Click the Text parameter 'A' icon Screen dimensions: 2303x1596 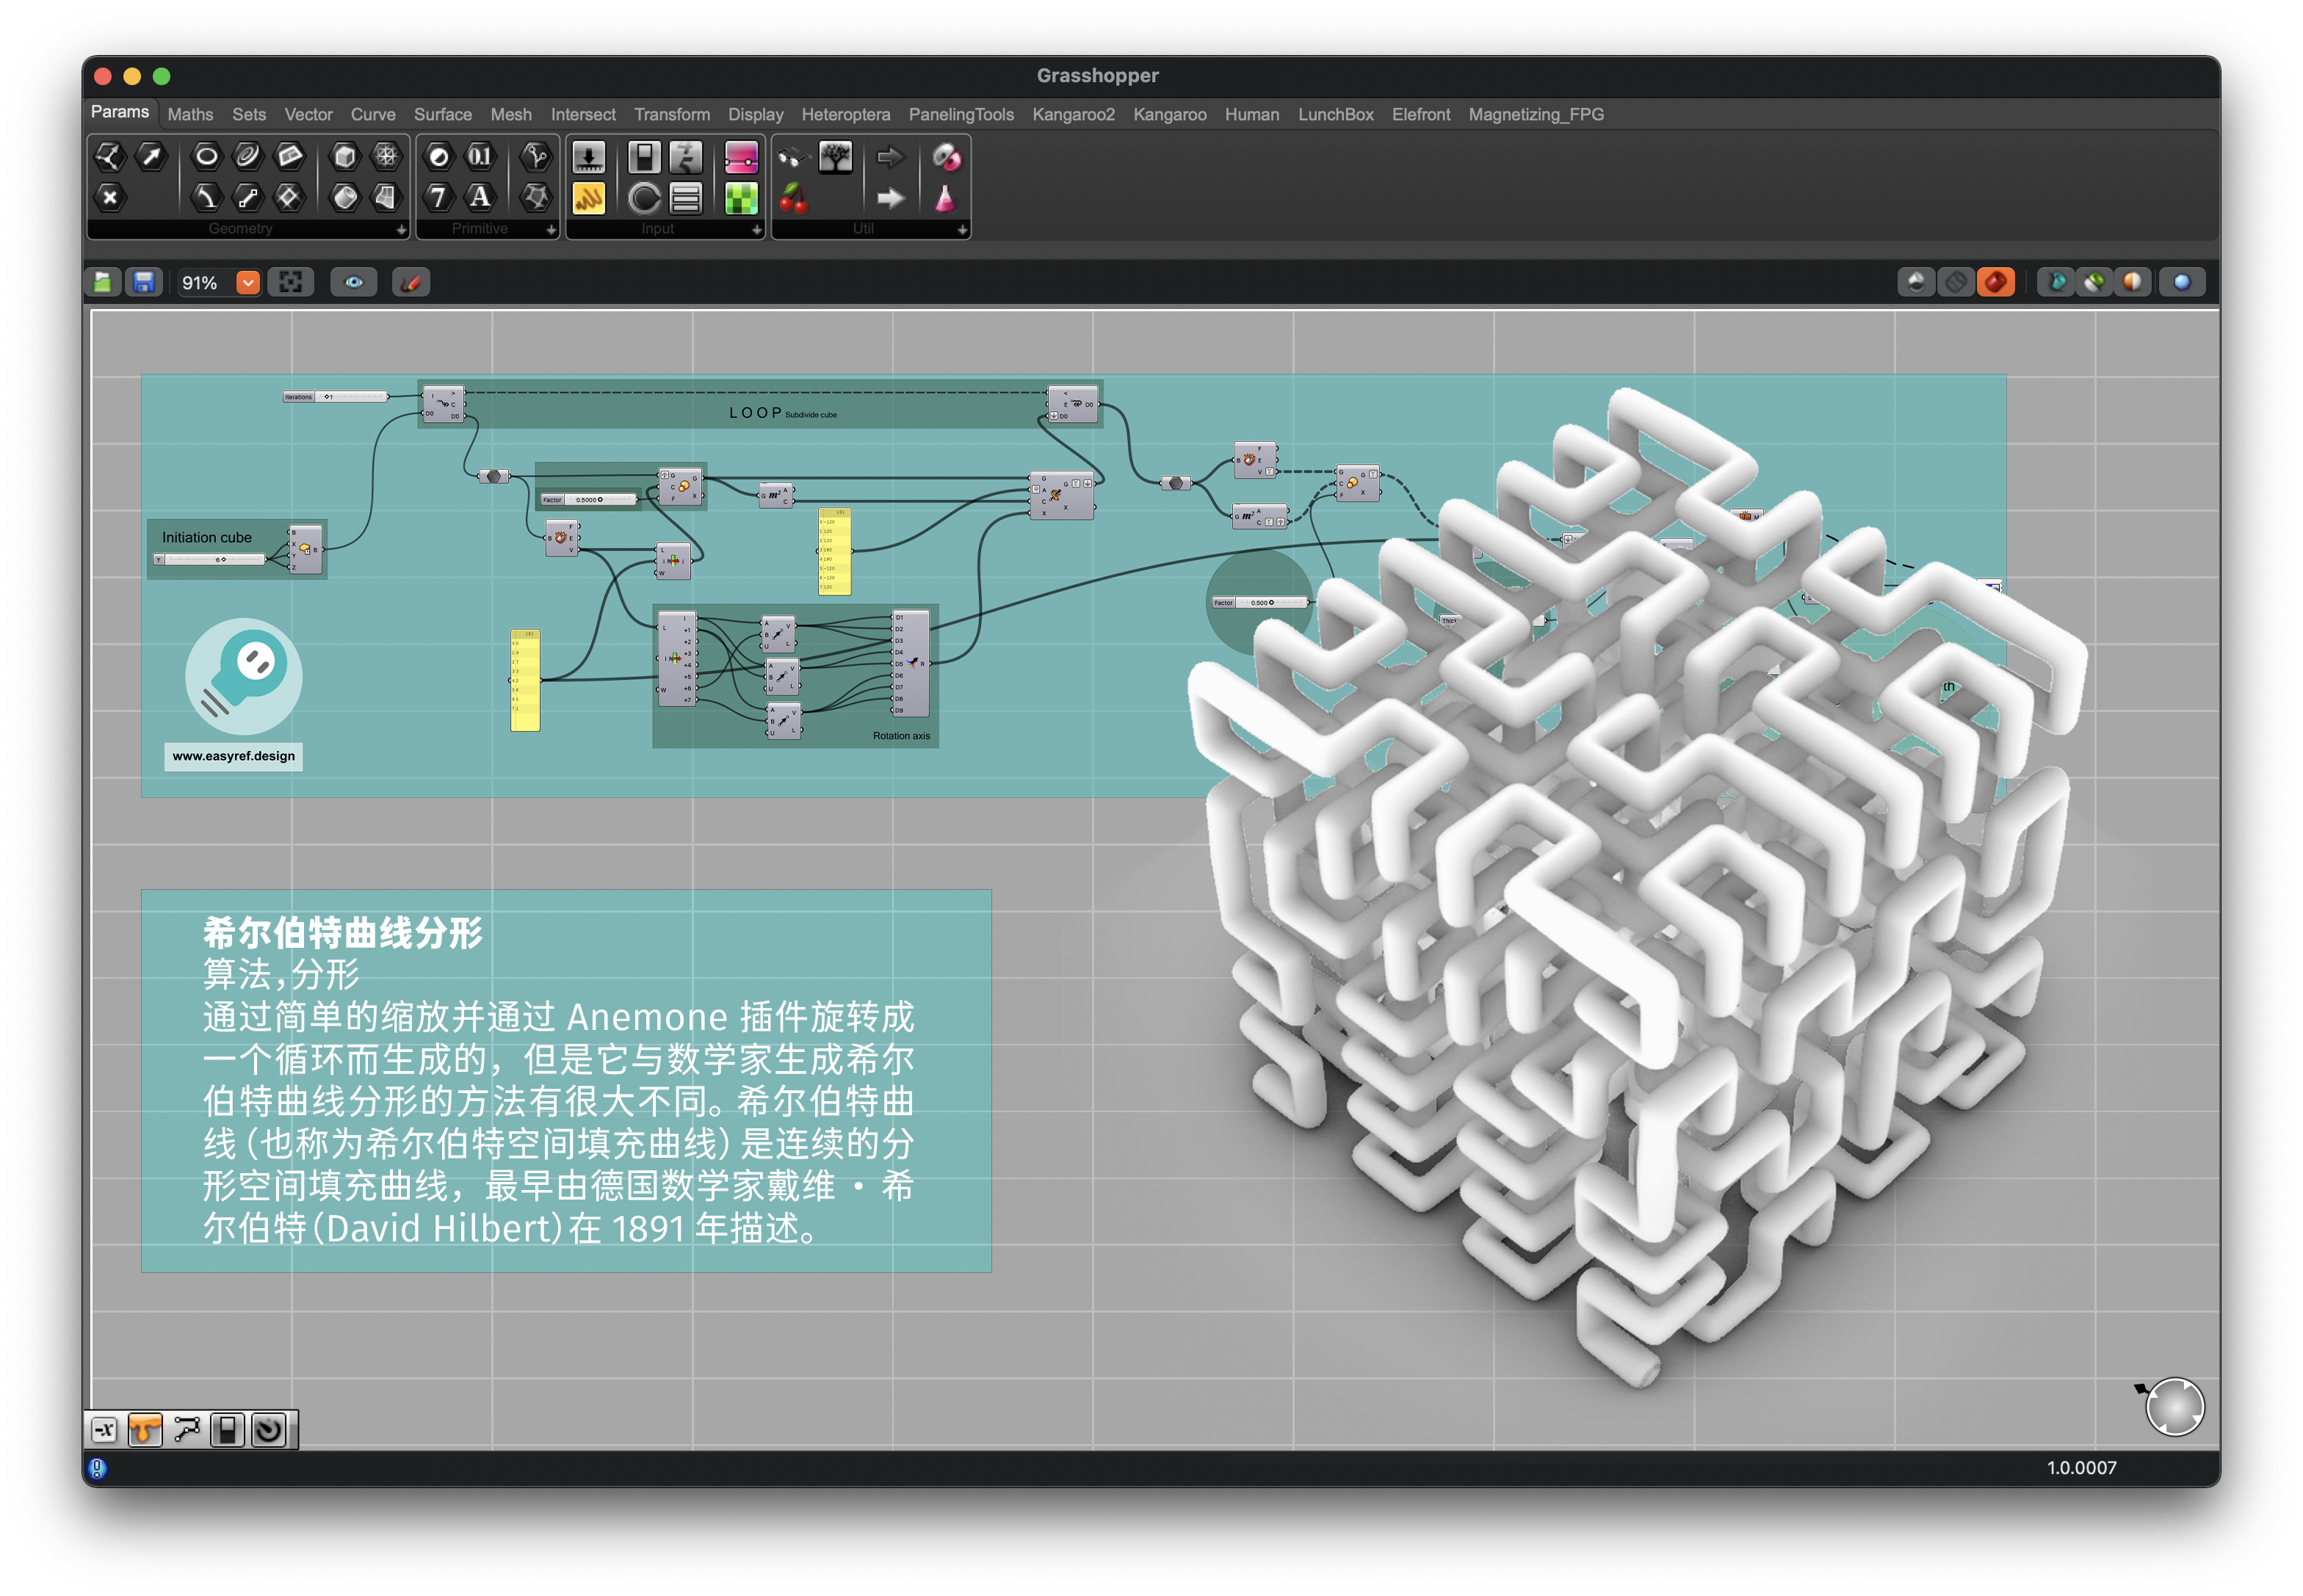click(x=480, y=197)
